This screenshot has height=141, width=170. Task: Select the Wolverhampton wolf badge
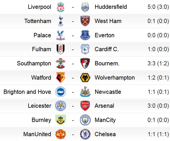[x=85, y=78]
